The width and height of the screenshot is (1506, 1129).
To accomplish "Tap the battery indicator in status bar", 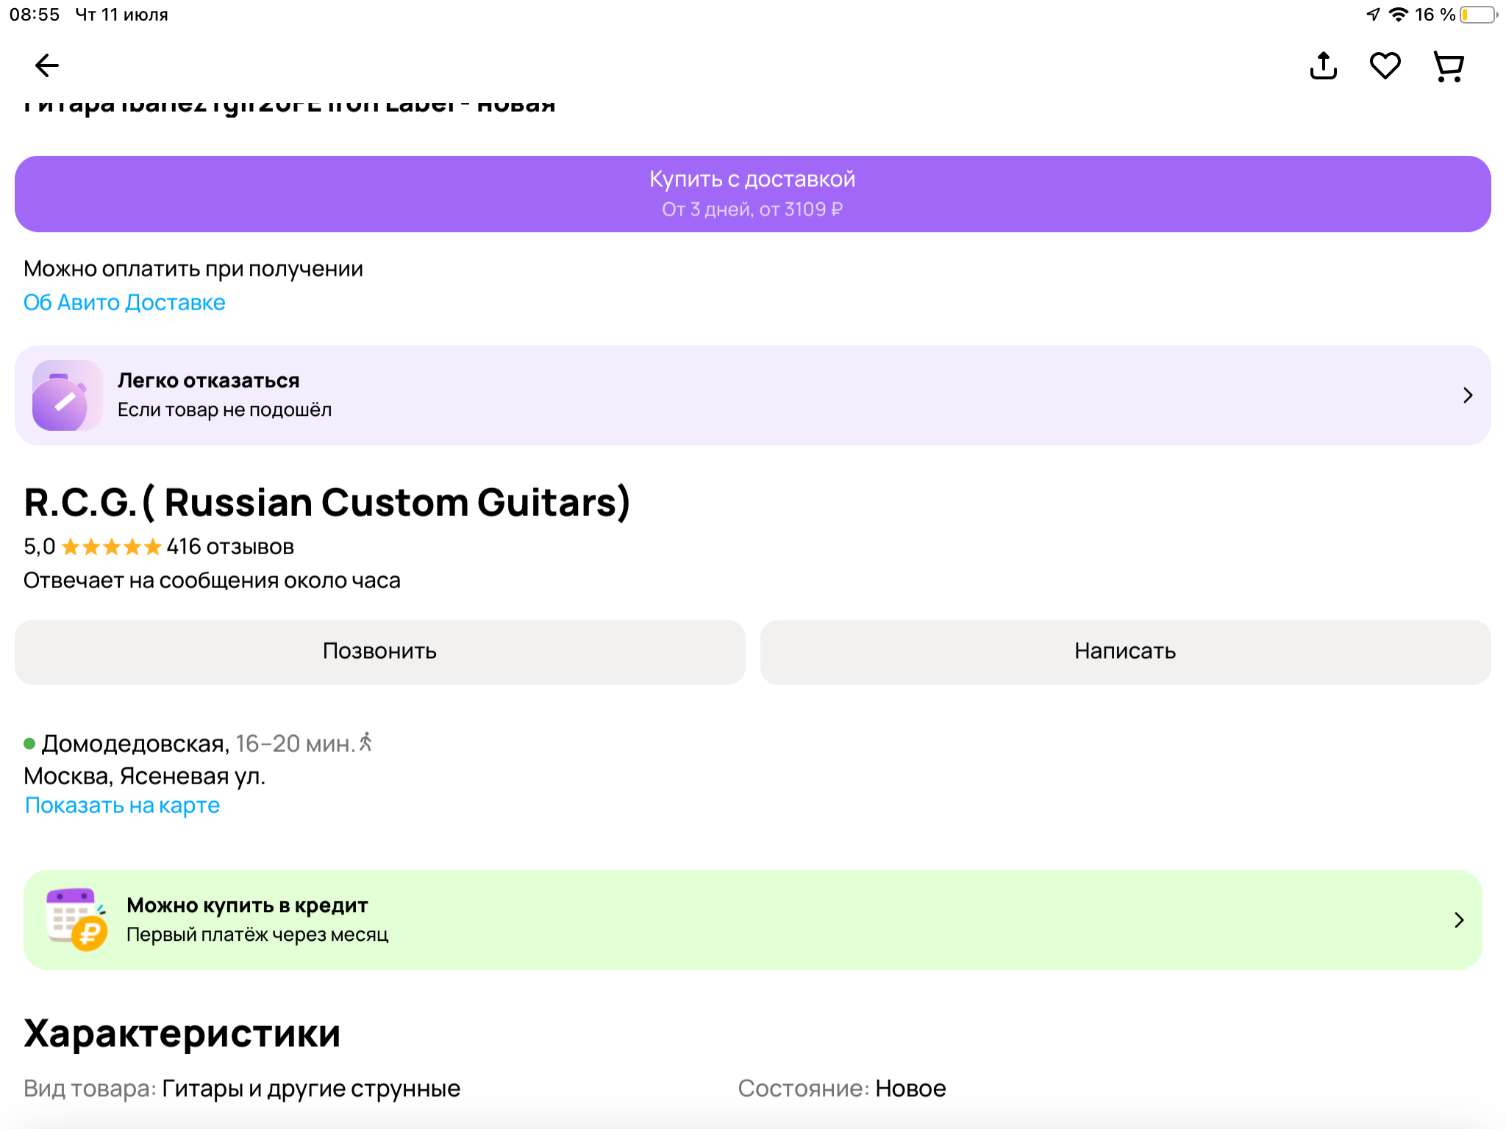I will point(1478,15).
